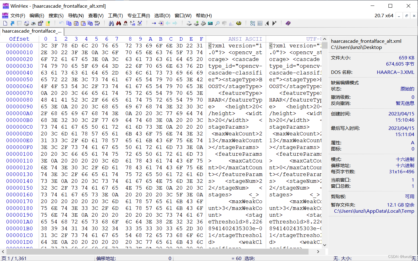Screen dimensions: 418x261
Task: Open the 导航(N) menu
Action: [x=76, y=15]
